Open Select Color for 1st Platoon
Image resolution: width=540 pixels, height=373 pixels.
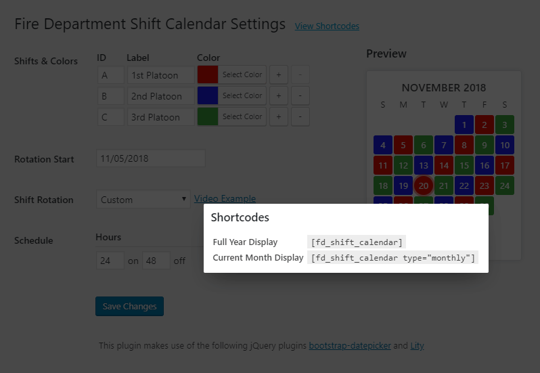(242, 74)
